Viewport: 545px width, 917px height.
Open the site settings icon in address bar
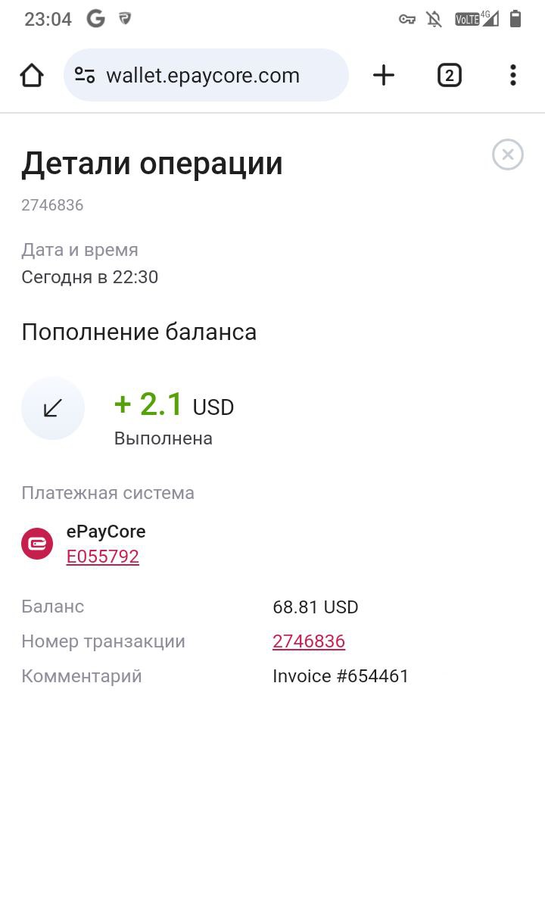85,75
